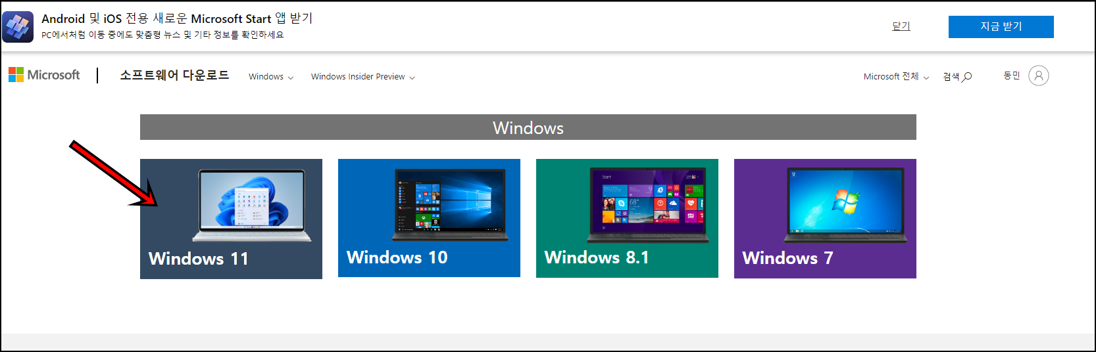This screenshot has width=1096, height=352.
Task: Click the Windows section header bar
Action: [x=528, y=127]
